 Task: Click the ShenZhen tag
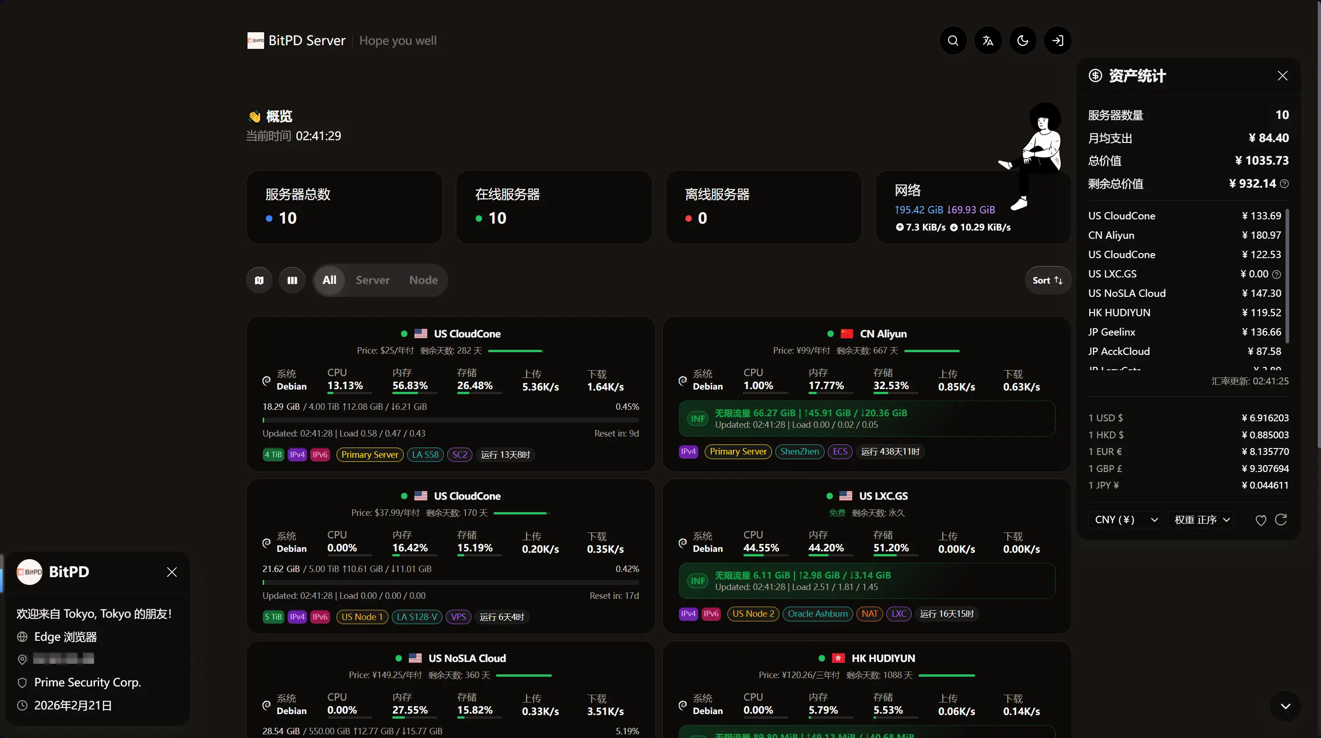(x=800, y=452)
